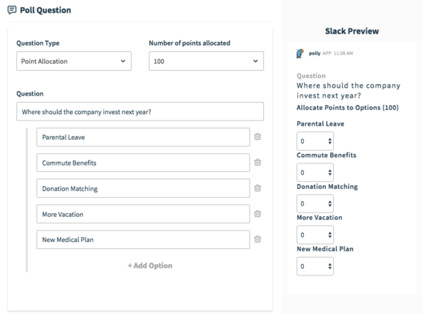Adjust New Medical Plan points stepper
Image resolution: width=429 pixels, height=314 pixels.
click(x=315, y=266)
